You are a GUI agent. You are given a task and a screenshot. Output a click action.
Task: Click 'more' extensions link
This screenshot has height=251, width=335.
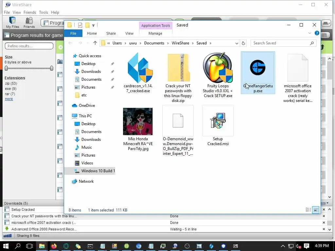[9, 99]
